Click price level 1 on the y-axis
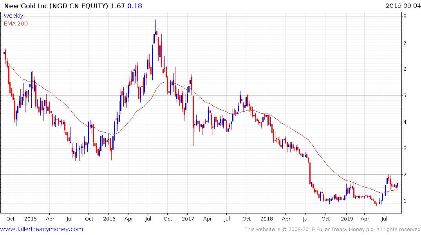Screen dimensions: 421x235 point(405,201)
